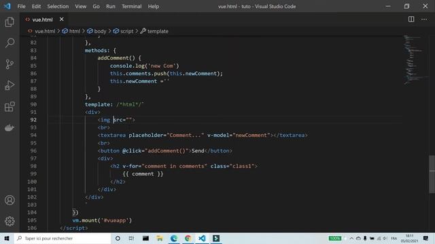435x244 pixels.
Task: Click line number 105 in gutter
Action: point(32,220)
